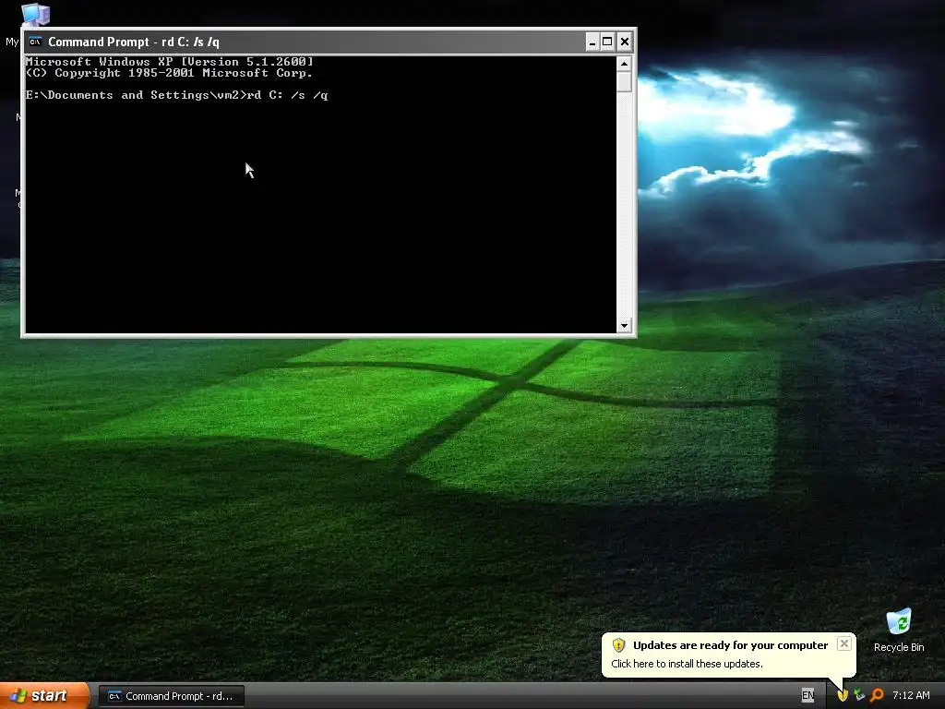This screenshot has height=709, width=945.
Task: Select the Command Prompt taskbar button
Action: (x=171, y=696)
